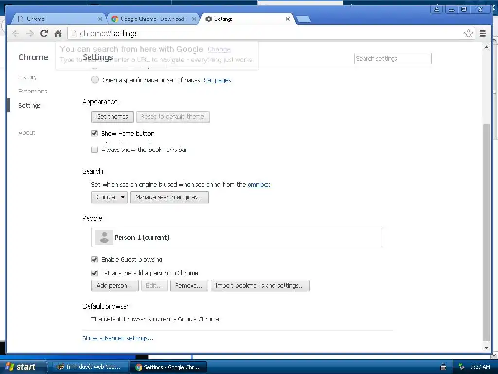Click the settings page scrollbar thumb

pos(486,232)
